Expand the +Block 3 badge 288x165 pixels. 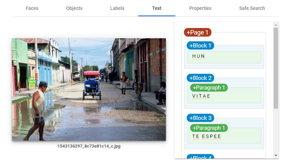coord(200,118)
